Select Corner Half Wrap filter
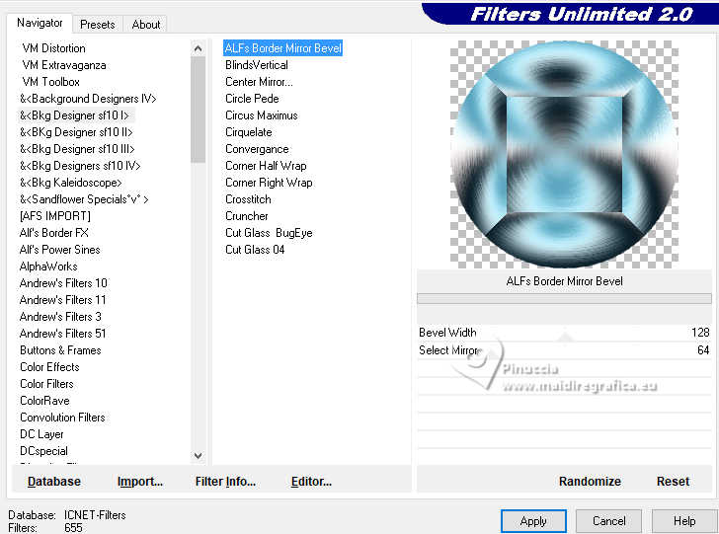Image resolution: width=719 pixels, height=534 pixels. click(266, 166)
